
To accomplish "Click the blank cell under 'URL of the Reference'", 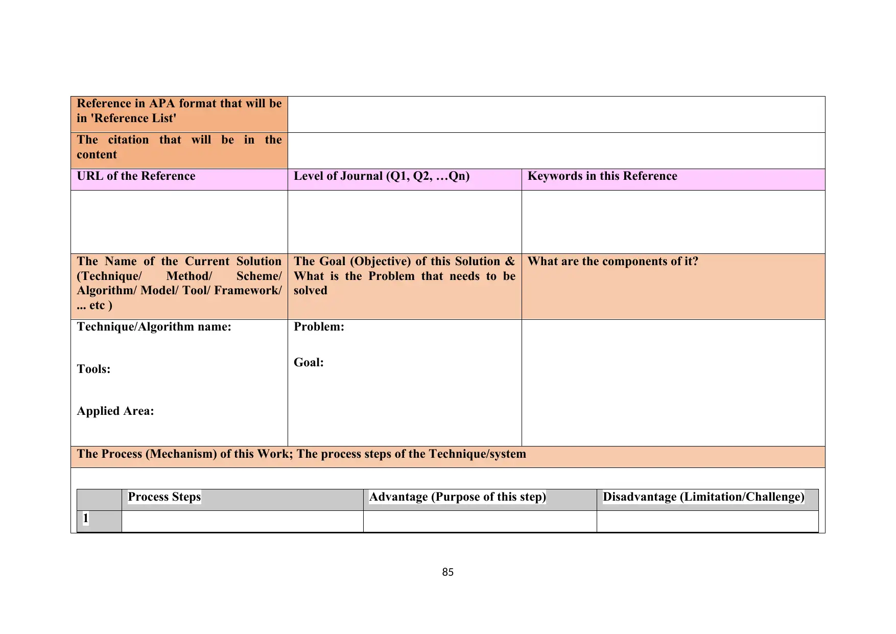I will pos(179,222).
